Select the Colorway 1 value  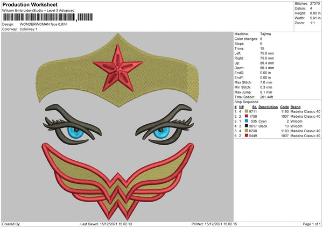click(x=29, y=29)
